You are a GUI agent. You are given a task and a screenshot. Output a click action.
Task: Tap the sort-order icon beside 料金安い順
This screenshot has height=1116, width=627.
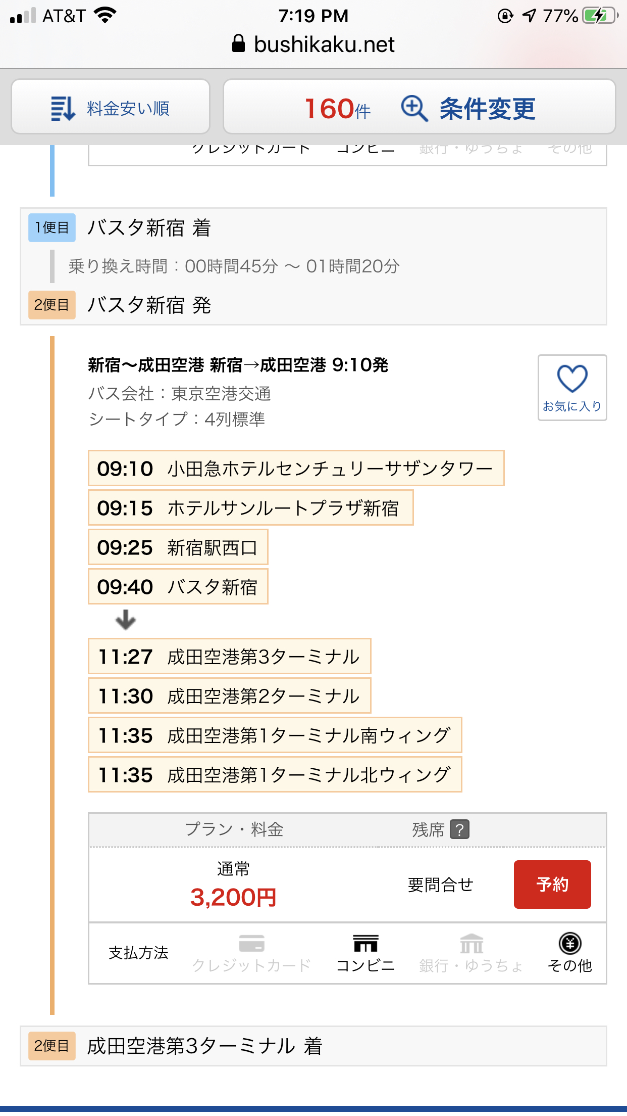(x=63, y=108)
